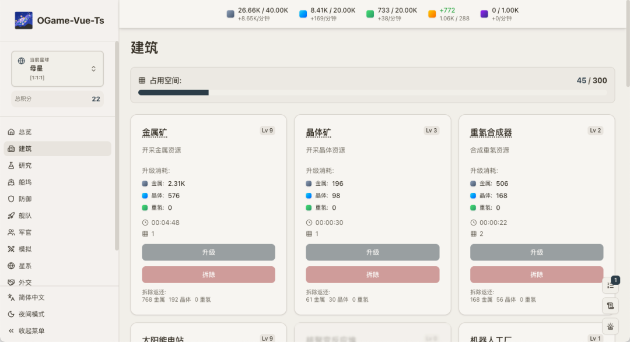Viewport: 630px width, 342px height.
Task: Open the 舰队 fleet menu item
Action: coord(25,216)
